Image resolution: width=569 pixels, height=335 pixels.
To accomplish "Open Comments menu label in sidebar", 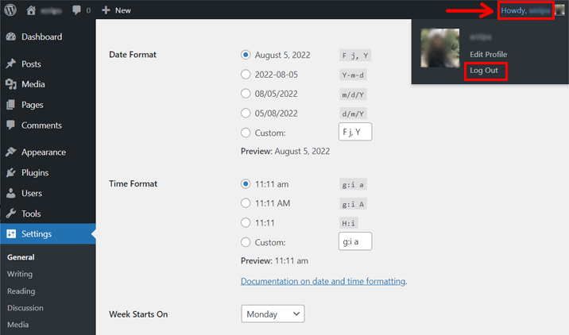I will coord(41,125).
